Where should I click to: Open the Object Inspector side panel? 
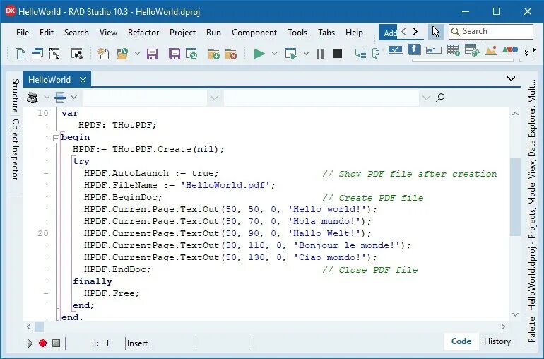point(16,149)
